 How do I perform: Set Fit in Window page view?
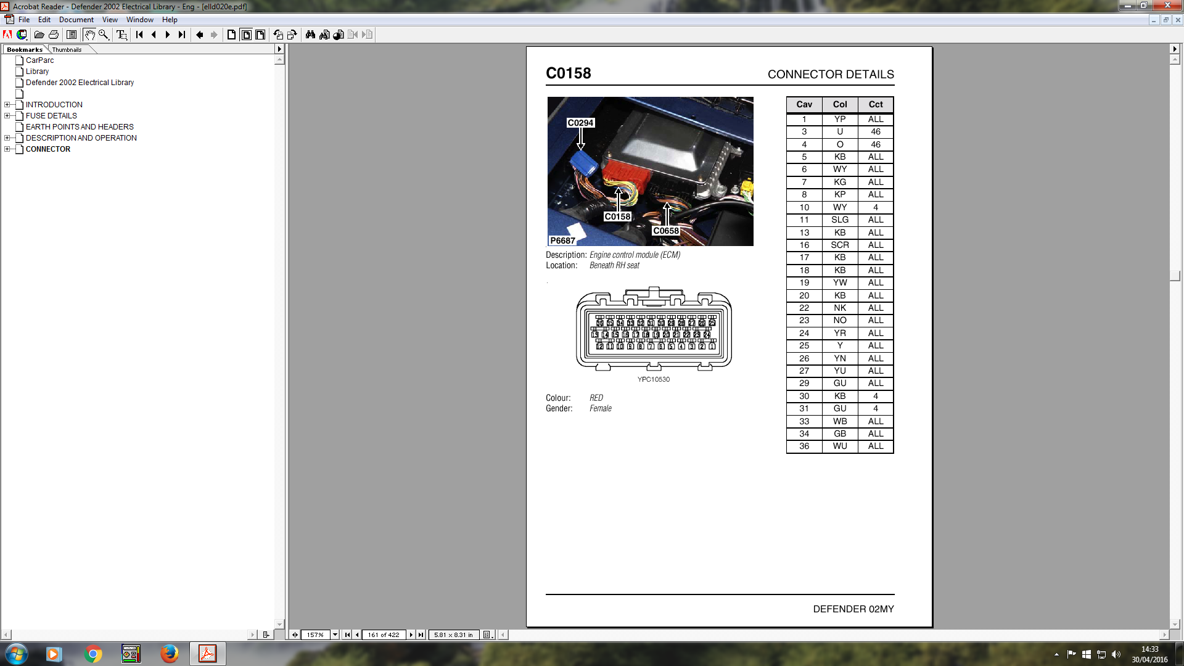click(246, 35)
